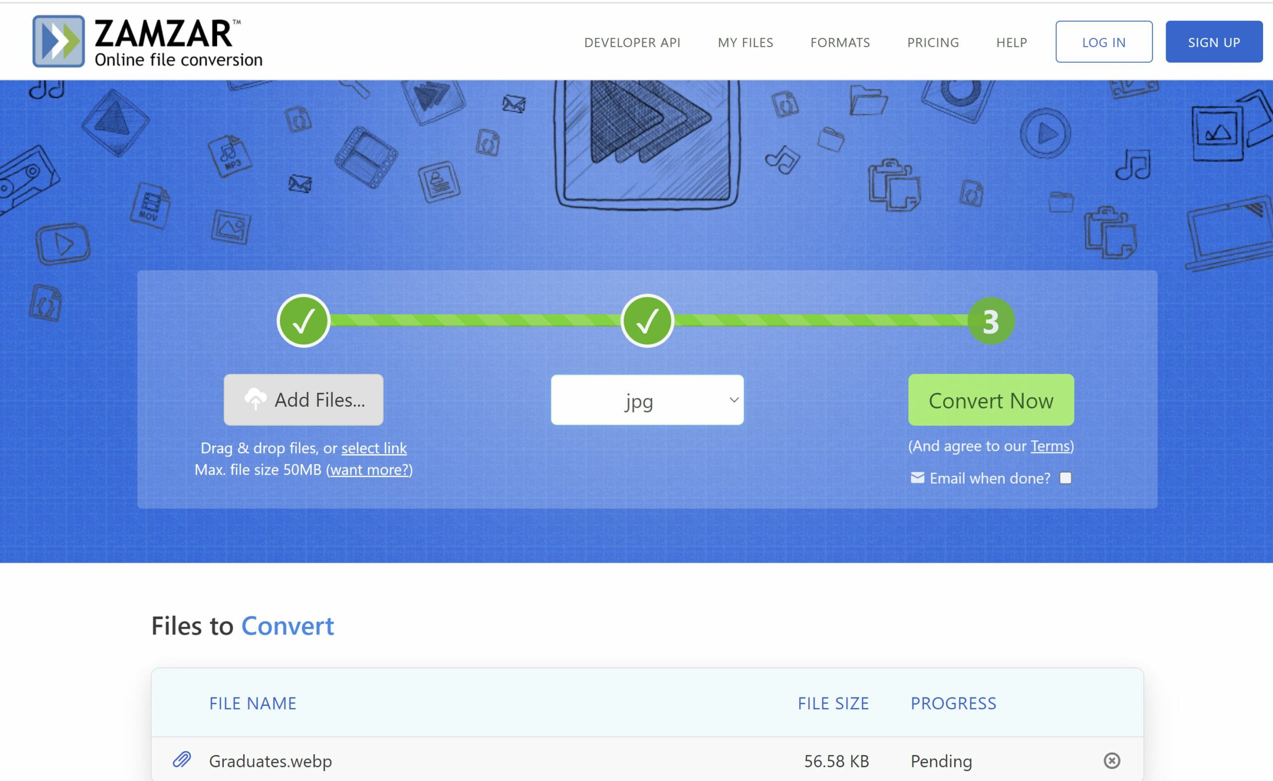Viewport: 1273px width, 781px height.
Task: Open the PRICING navigation menu item
Action: 933,41
